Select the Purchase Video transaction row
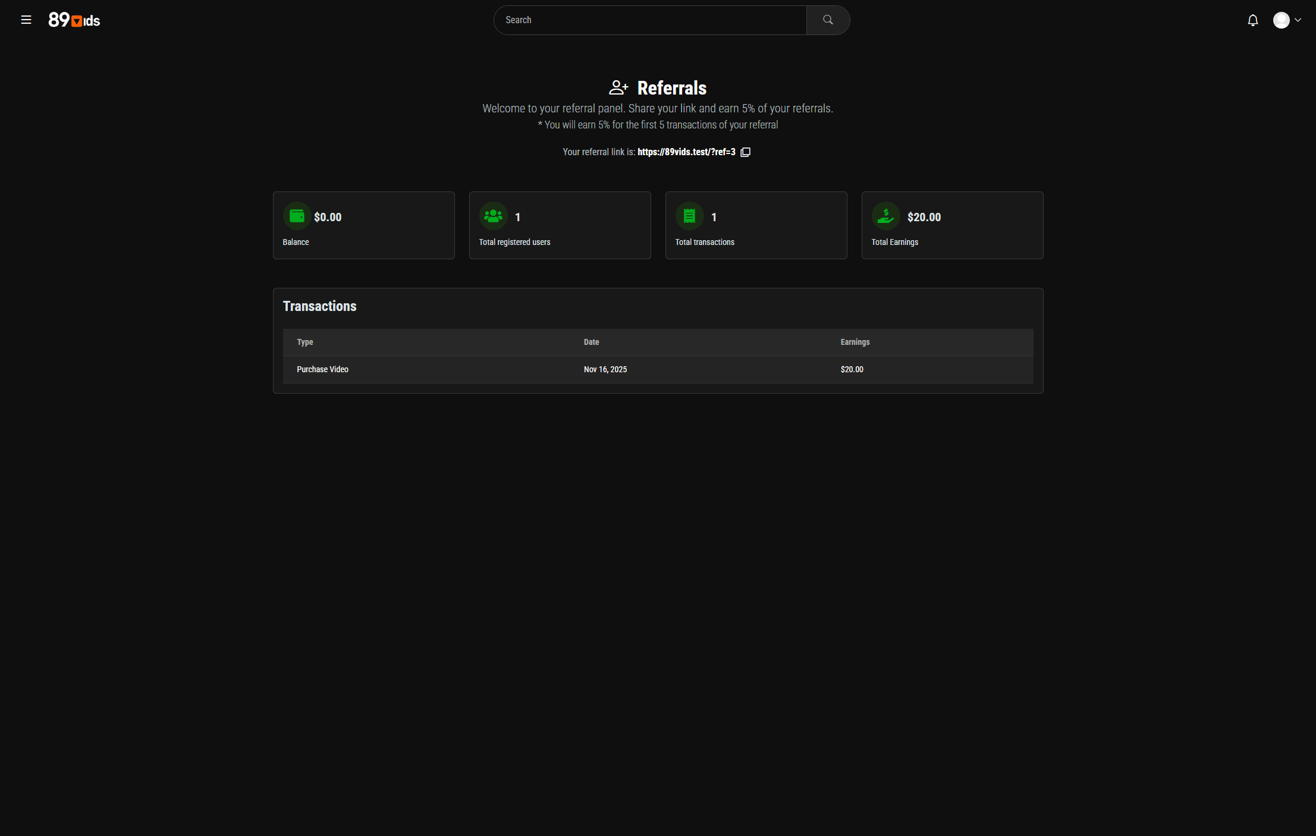1316x836 pixels. tap(323, 369)
